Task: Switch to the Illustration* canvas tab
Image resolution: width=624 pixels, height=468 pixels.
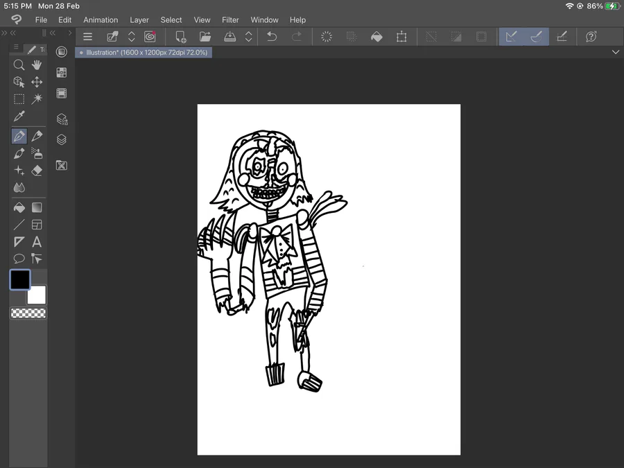Action: (144, 53)
